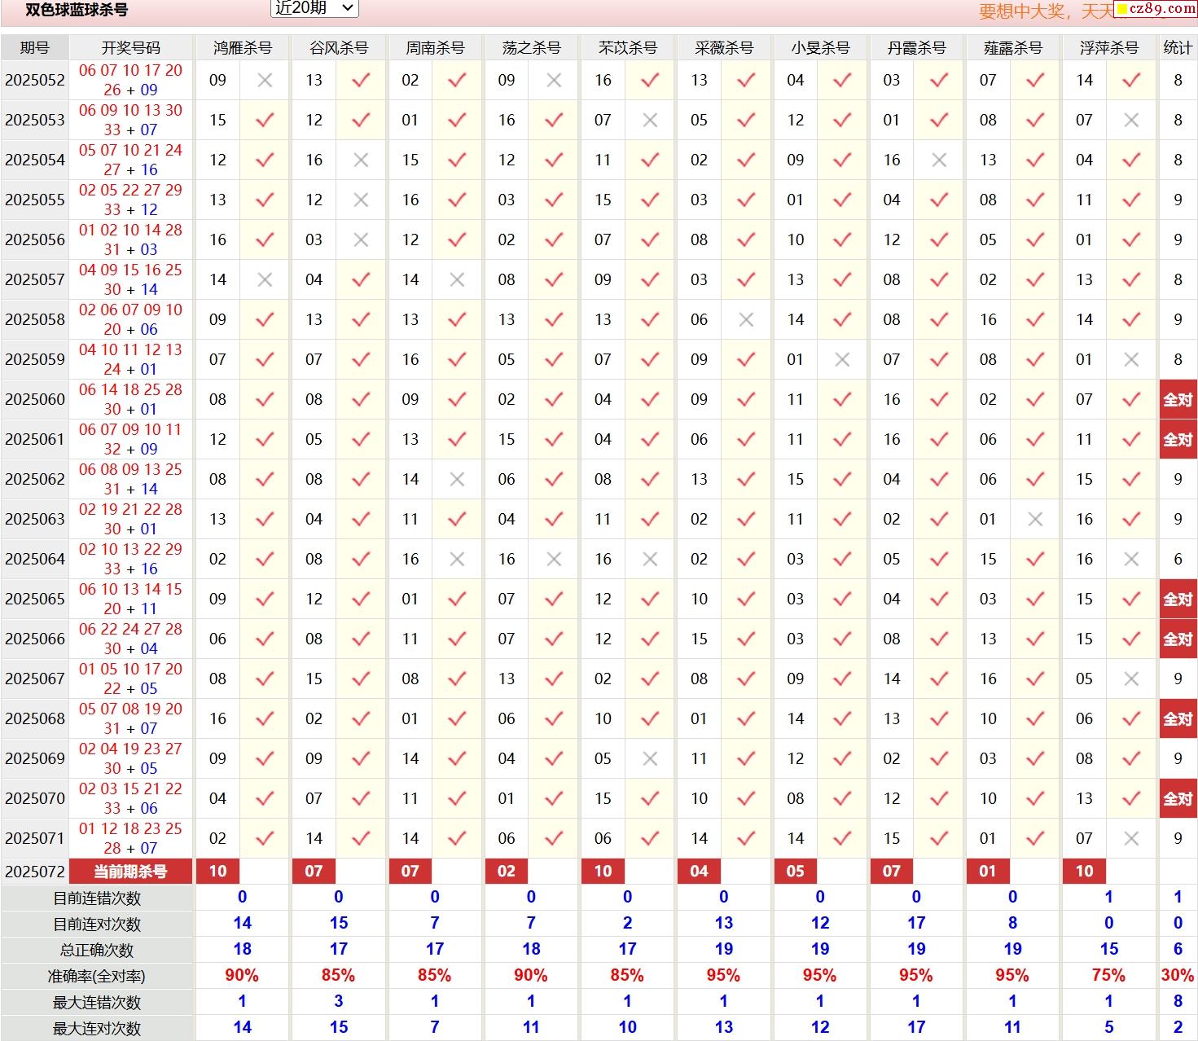The width and height of the screenshot is (1198, 1041).
Task: Click the grey cross in 小旻 row 2025059
Action: click(842, 359)
